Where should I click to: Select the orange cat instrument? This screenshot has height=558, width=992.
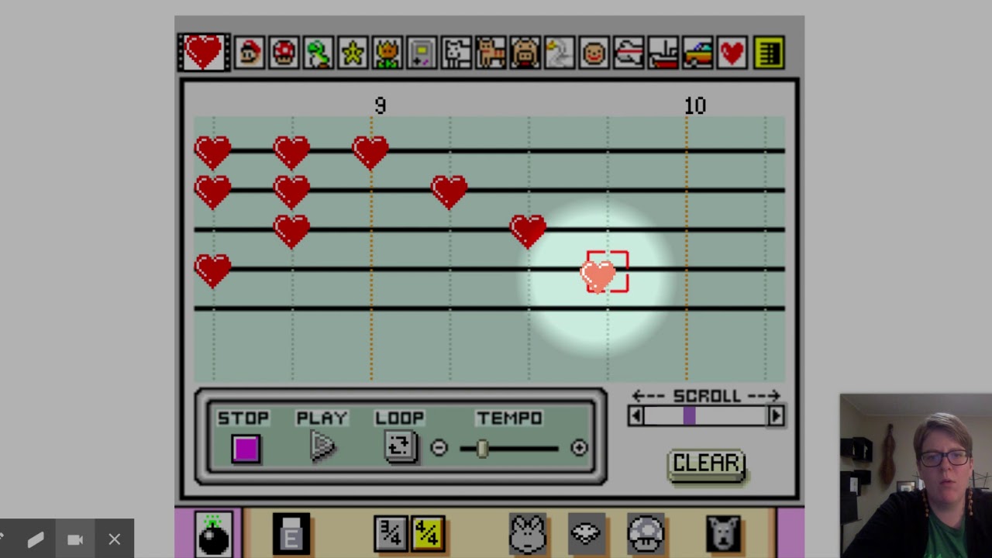click(x=491, y=53)
